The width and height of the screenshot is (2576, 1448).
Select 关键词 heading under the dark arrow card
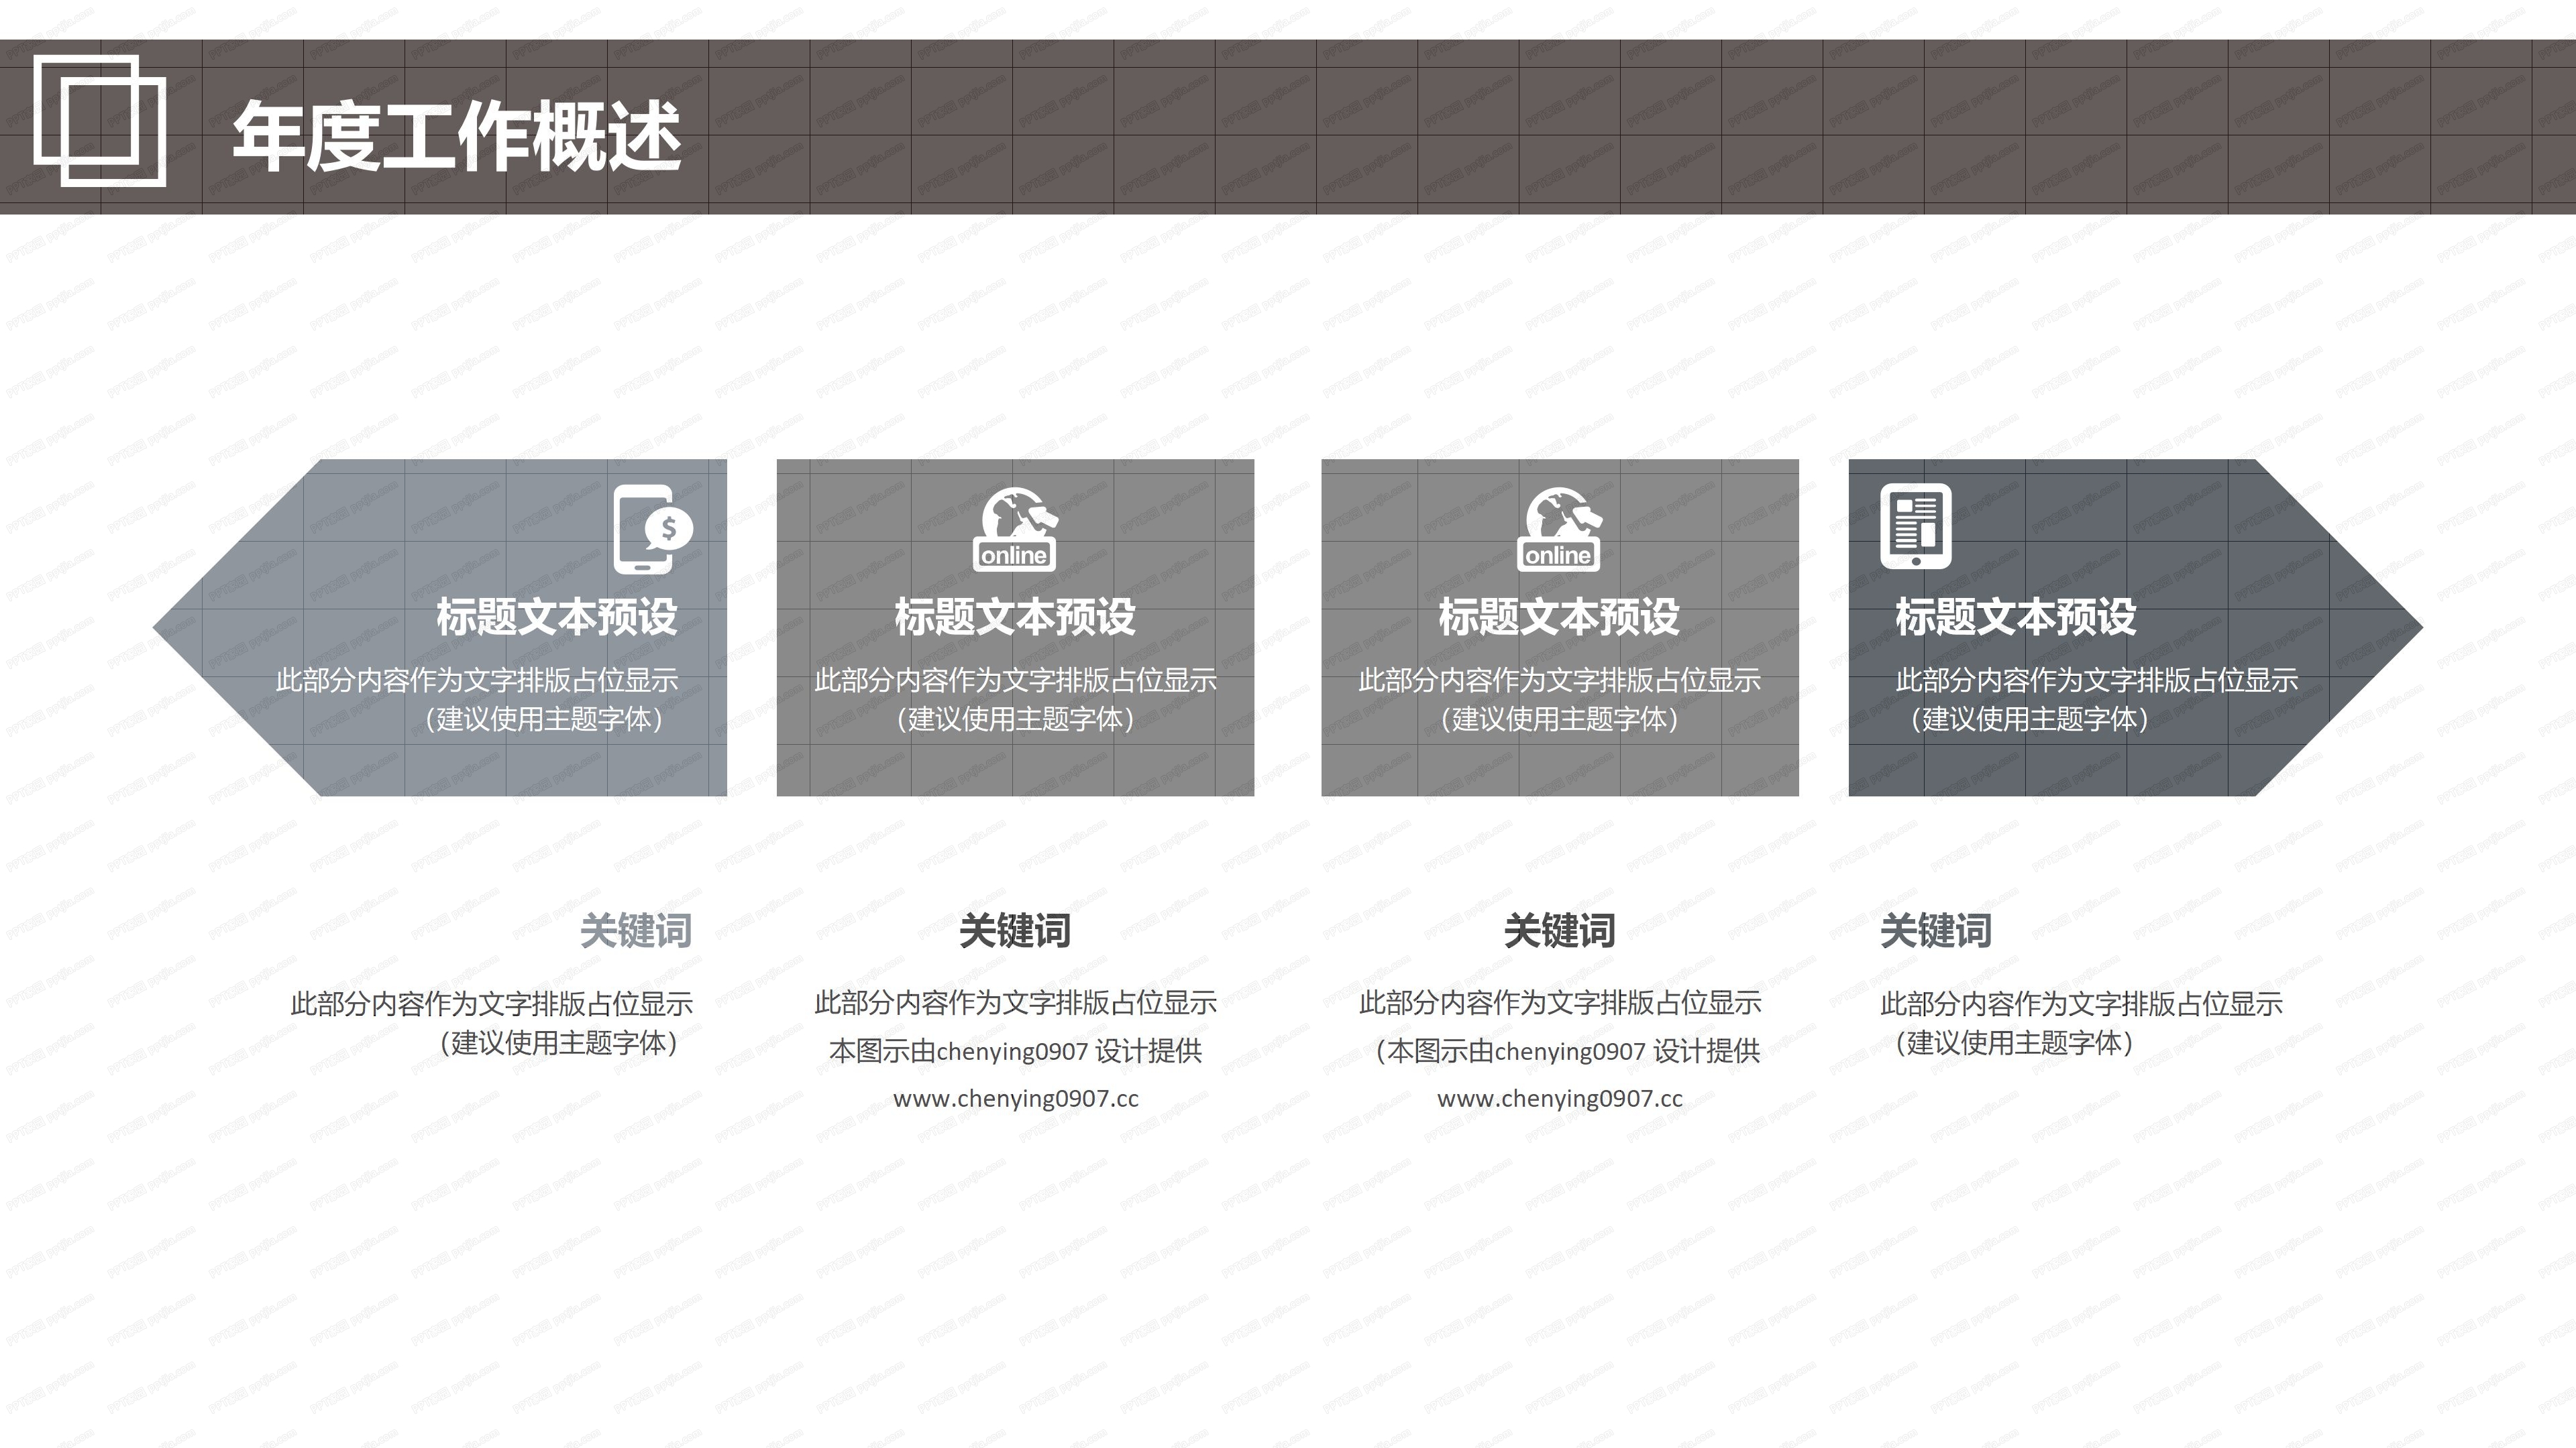tap(1936, 930)
